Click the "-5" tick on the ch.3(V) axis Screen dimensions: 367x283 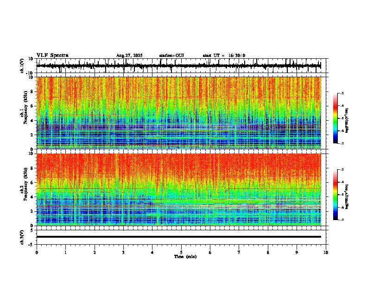point(31,245)
